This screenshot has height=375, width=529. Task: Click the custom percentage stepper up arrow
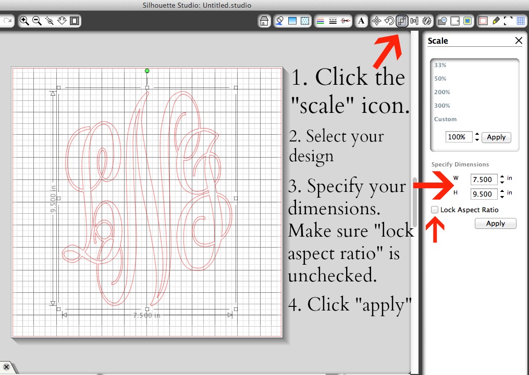477,134
